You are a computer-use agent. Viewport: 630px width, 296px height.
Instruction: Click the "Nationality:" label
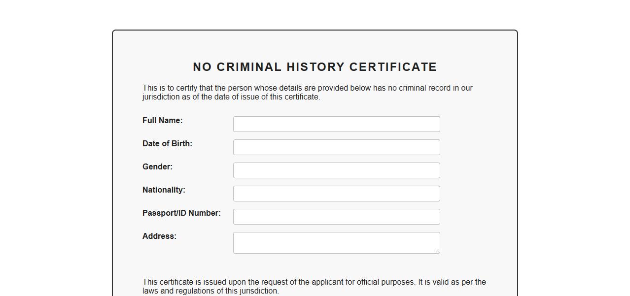coord(164,190)
